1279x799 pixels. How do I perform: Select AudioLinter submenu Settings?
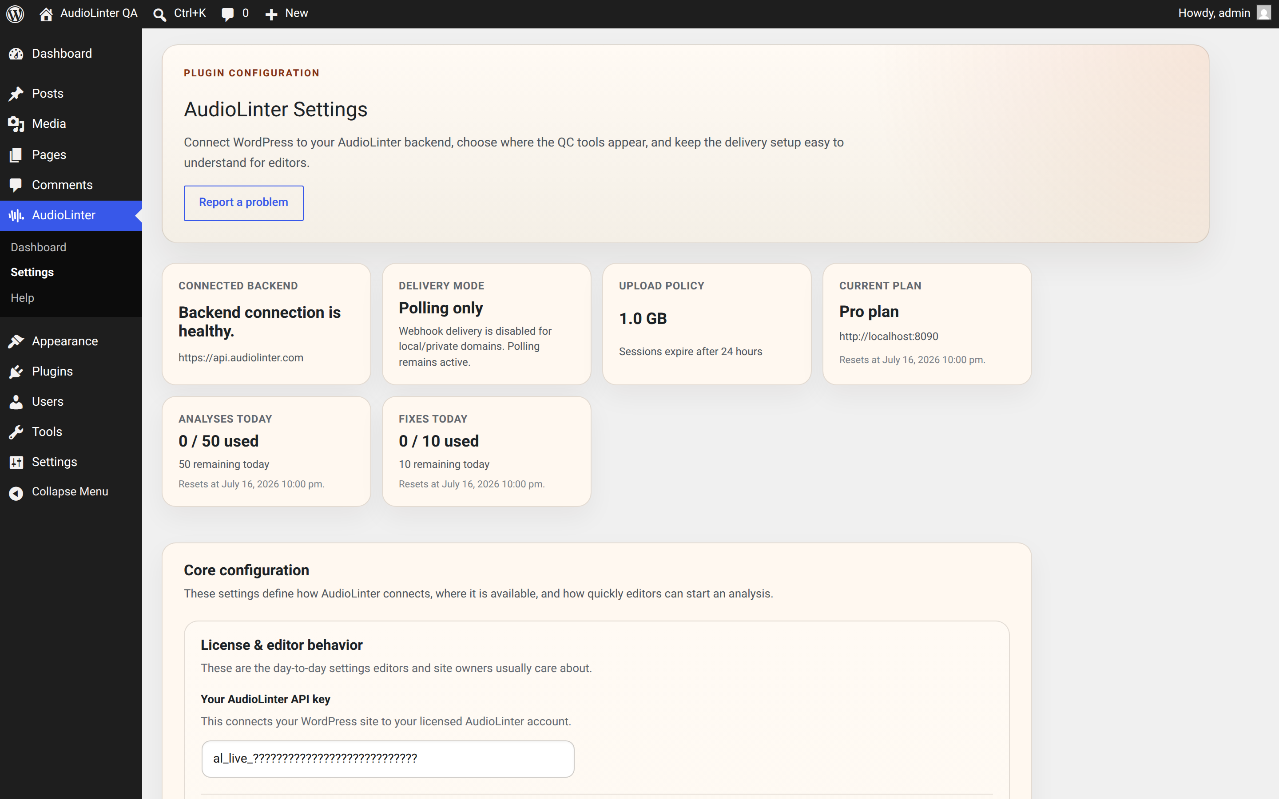point(32,272)
